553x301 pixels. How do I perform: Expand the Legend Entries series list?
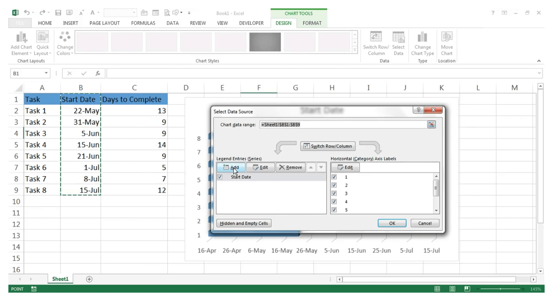[x=321, y=167]
